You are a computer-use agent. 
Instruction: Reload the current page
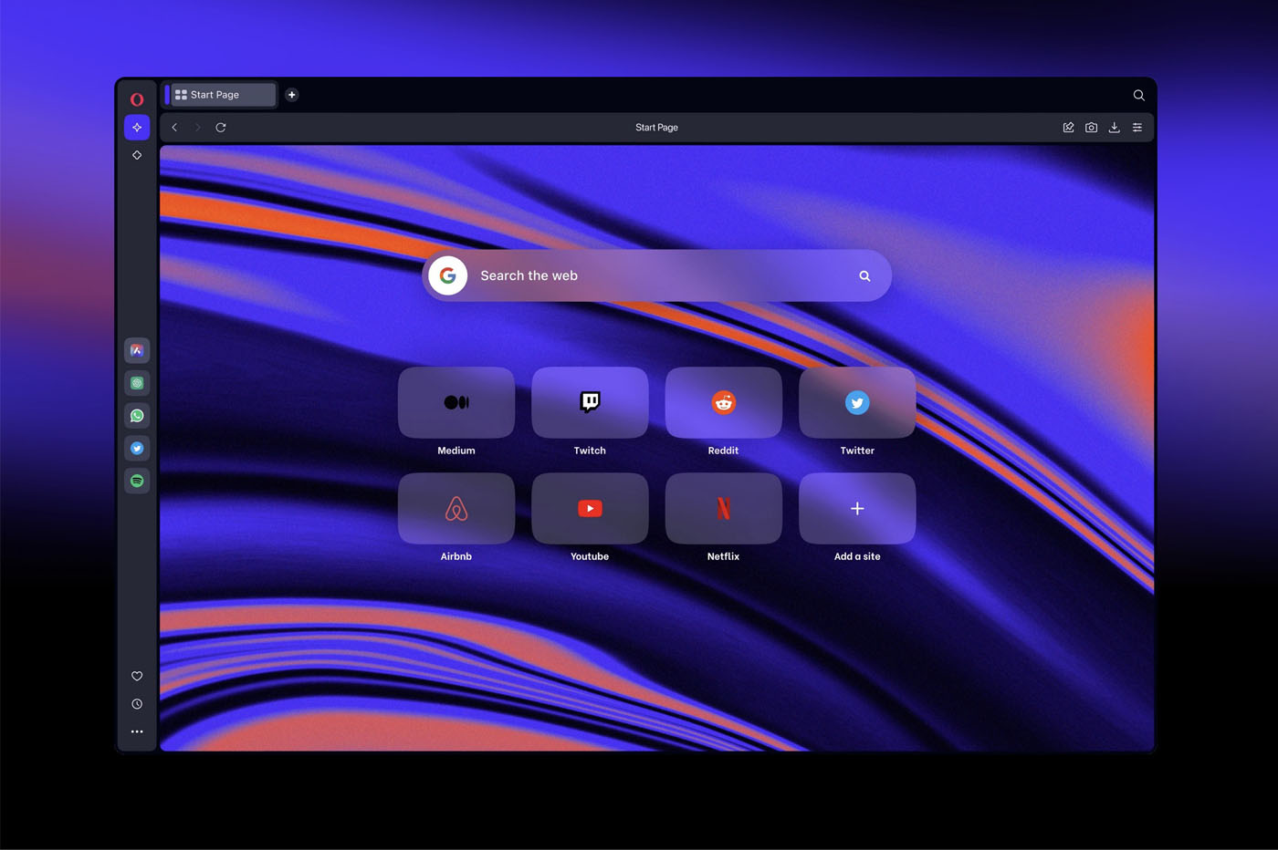pyautogui.click(x=221, y=128)
